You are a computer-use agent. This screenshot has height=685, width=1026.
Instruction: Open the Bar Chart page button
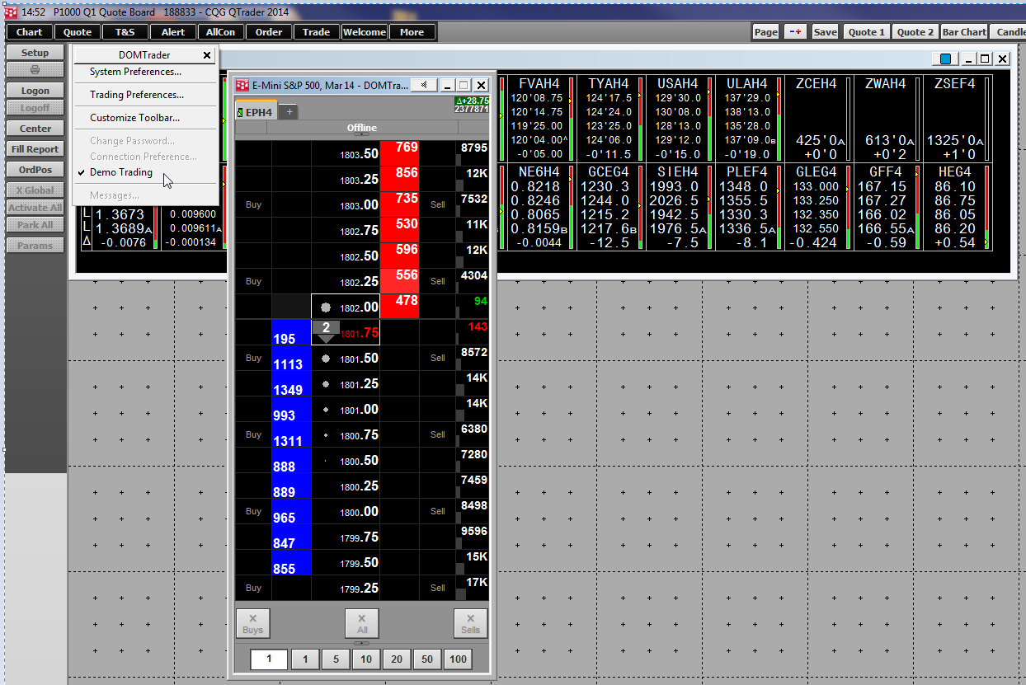pos(965,31)
